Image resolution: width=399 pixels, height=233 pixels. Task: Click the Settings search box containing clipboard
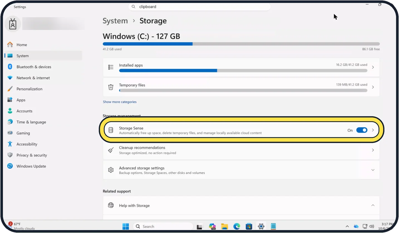point(199,7)
